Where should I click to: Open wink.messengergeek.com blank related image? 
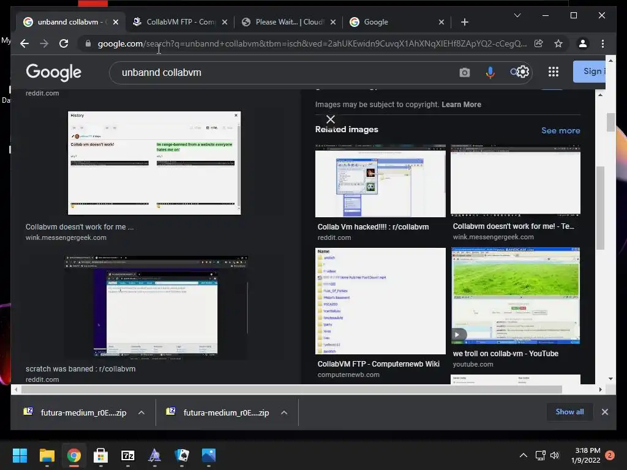pyautogui.click(x=516, y=180)
